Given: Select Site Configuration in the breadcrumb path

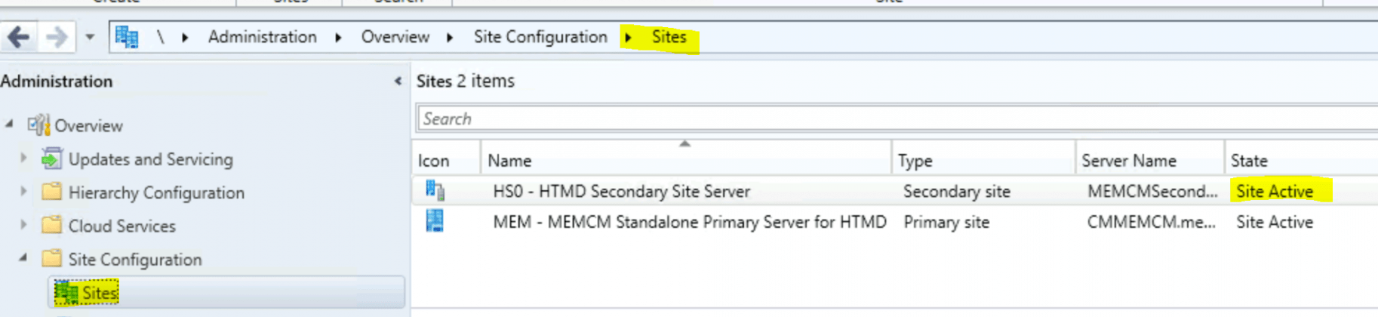Looking at the screenshot, I should (540, 37).
